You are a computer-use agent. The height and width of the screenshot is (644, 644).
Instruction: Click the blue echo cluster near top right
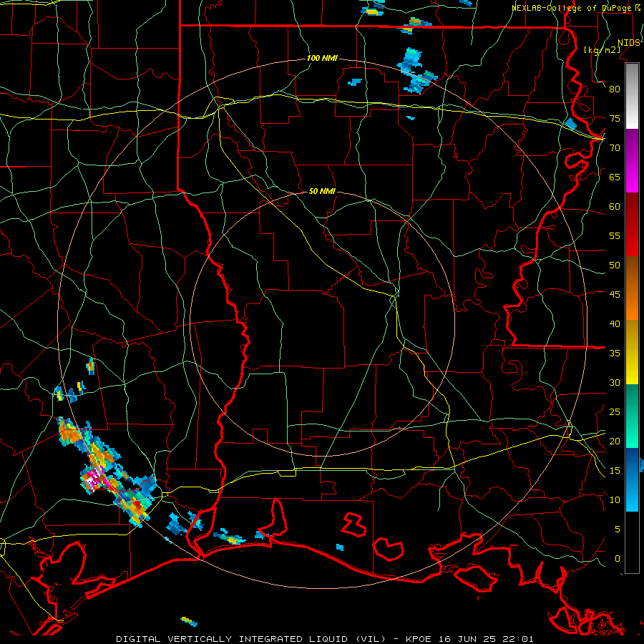tap(416, 72)
